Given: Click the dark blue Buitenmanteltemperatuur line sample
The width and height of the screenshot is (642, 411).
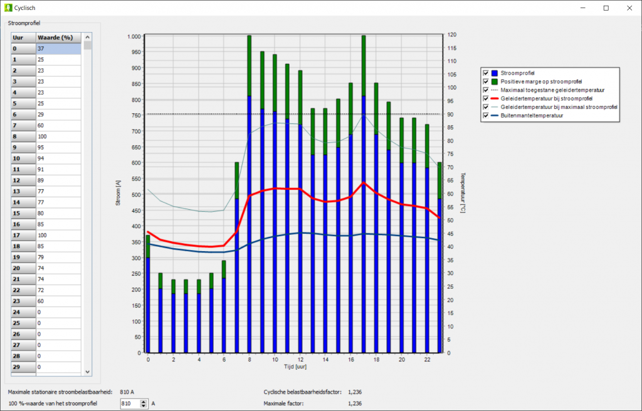Looking at the screenshot, I should (x=495, y=115).
